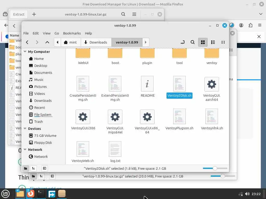The image size is (266, 199).
Task: Open Downloads in sidebar
Action: coord(43,101)
